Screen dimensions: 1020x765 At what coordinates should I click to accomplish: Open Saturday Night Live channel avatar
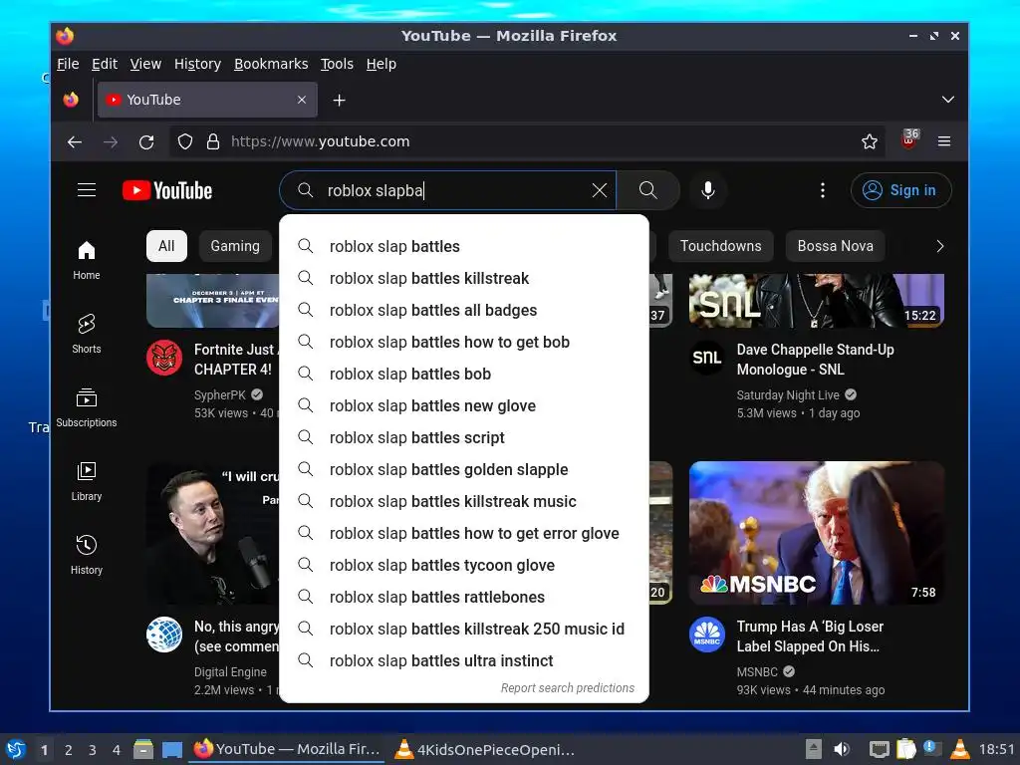click(707, 358)
